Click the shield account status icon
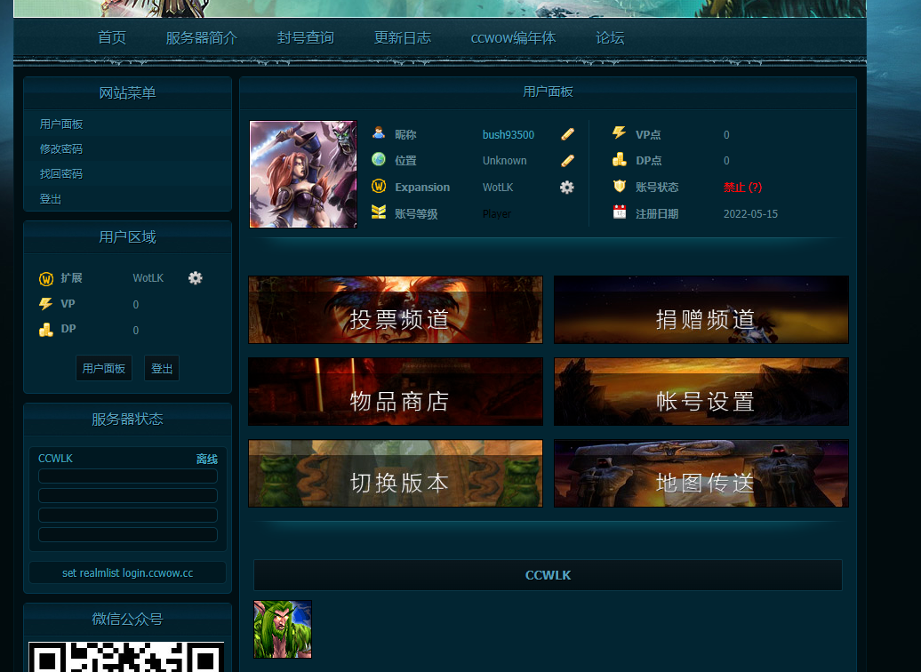 click(620, 187)
